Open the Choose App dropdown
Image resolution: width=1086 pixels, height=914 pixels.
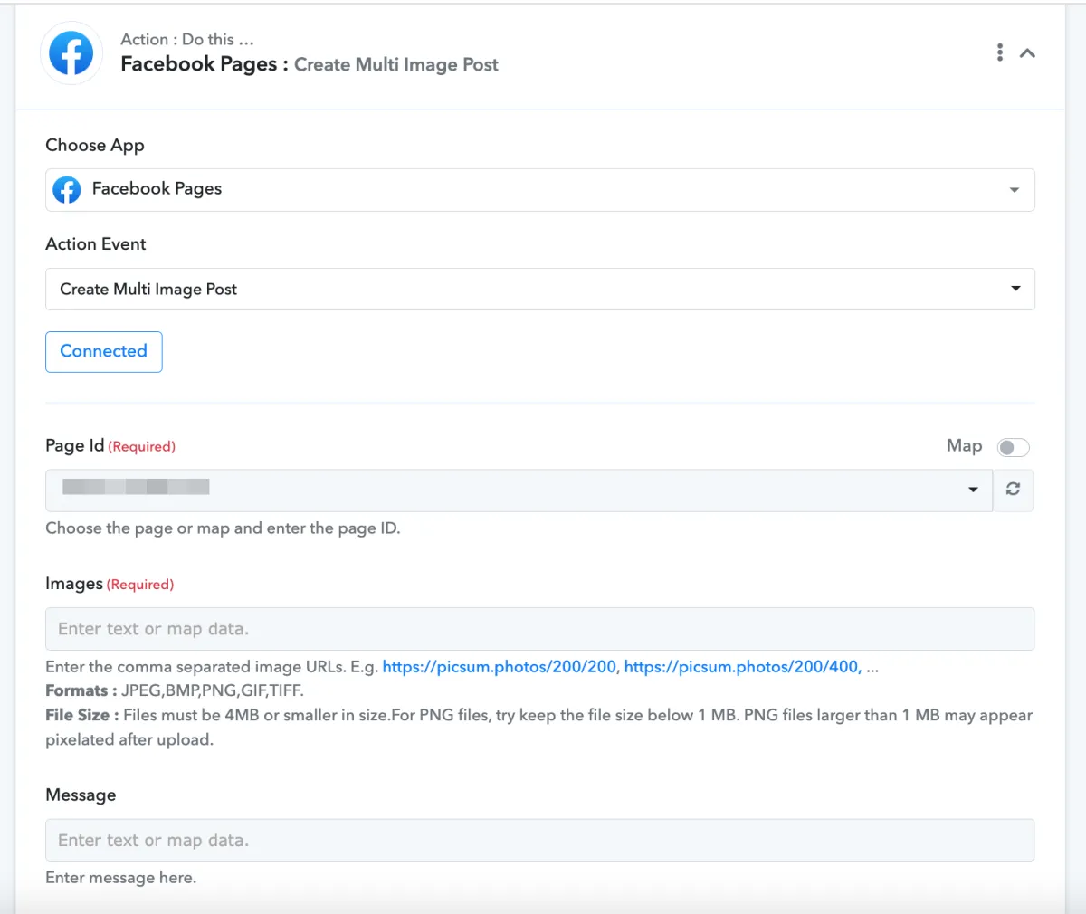pyautogui.click(x=539, y=190)
